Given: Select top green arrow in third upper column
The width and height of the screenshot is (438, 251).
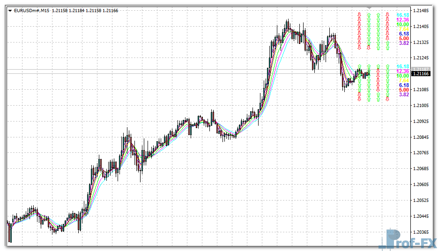Looking at the screenshot, I should [x=378, y=15].
